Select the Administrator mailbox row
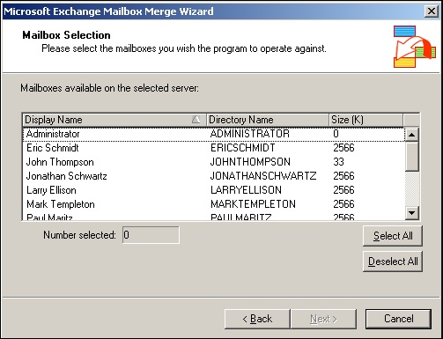This screenshot has width=443, height=339. point(214,134)
